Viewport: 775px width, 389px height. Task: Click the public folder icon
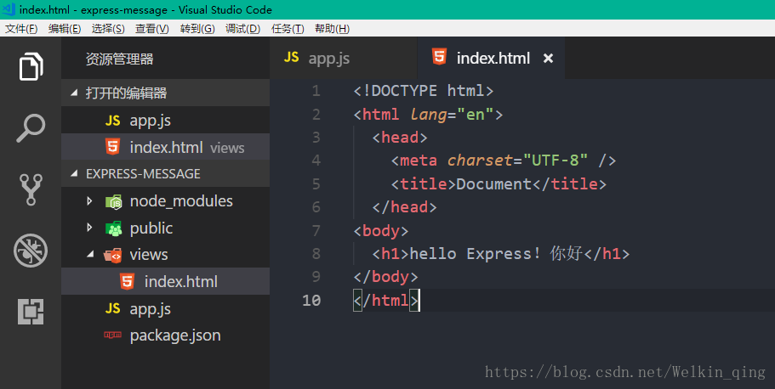[x=114, y=228]
